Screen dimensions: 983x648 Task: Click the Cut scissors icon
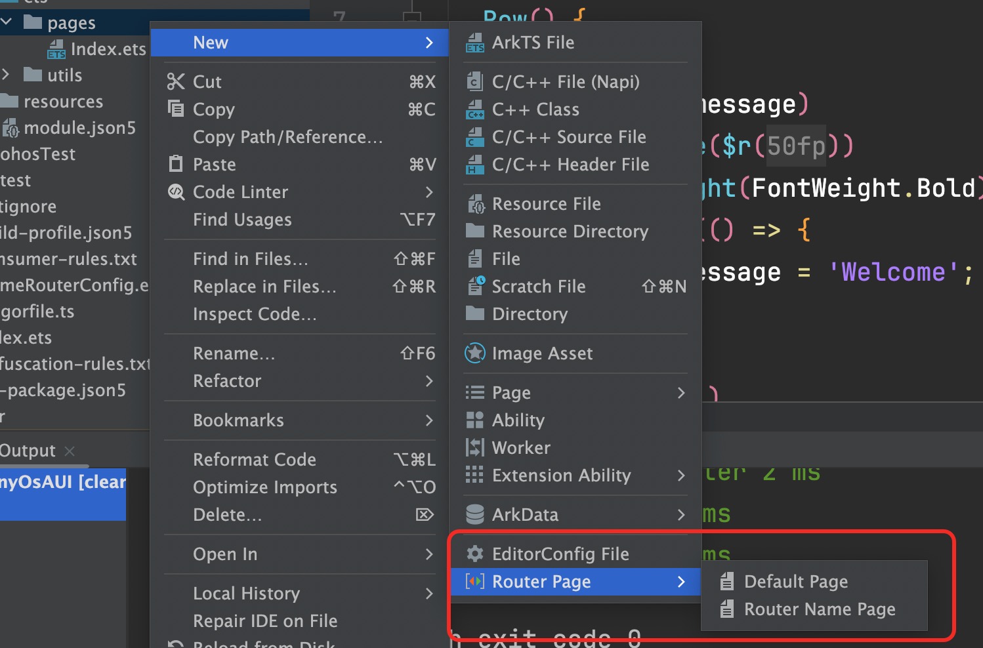(176, 81)
